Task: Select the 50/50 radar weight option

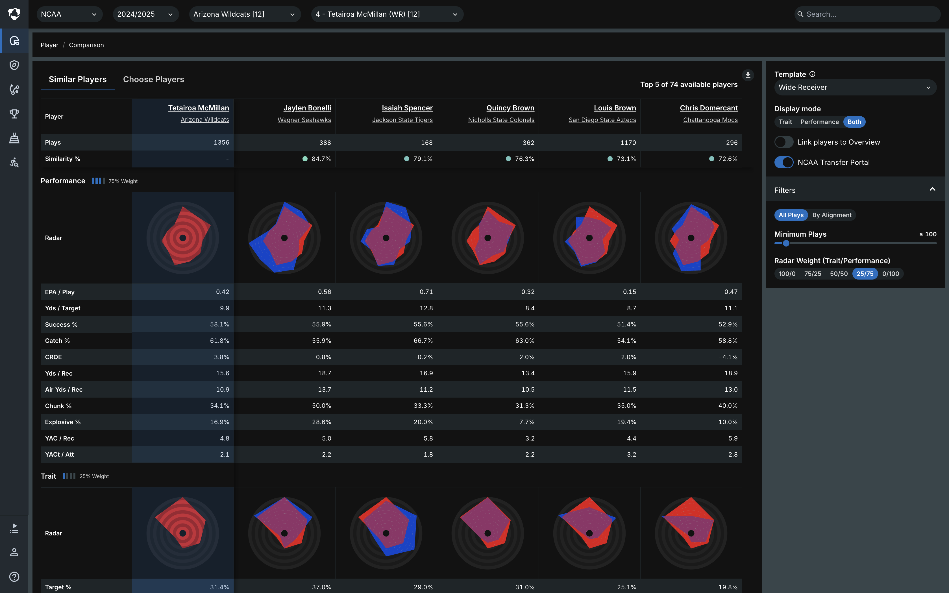Action: click(x=838, y=274)
